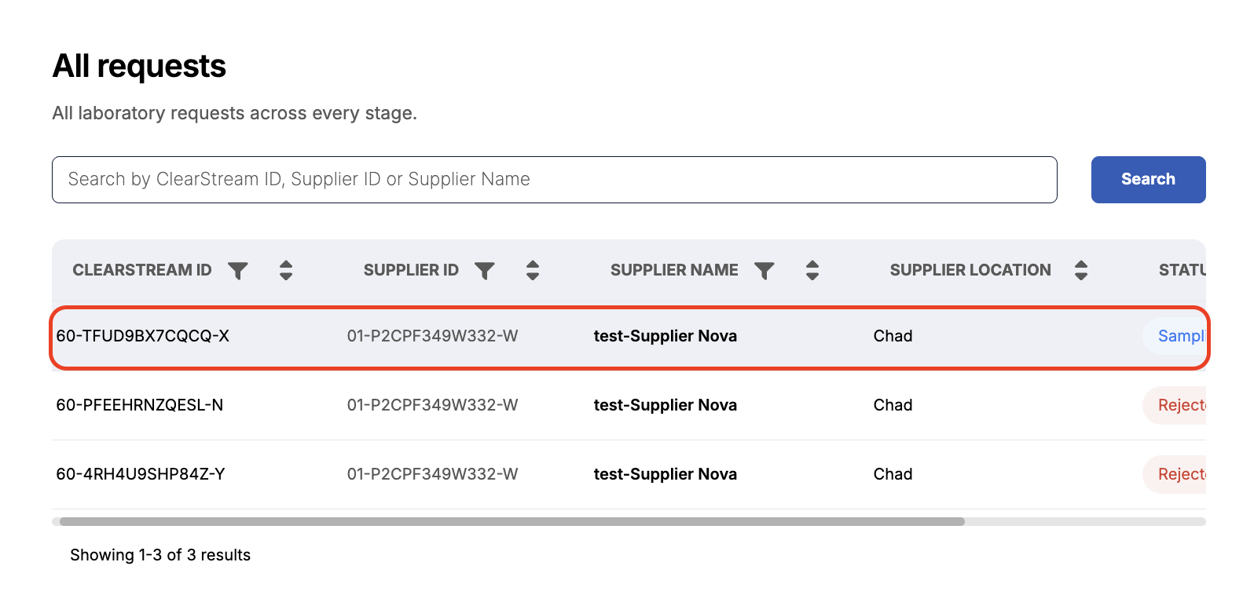This screenshot has width=1254, height=595.
Task: Click the horizontal table scrollbar
Action: pos(512,521)
